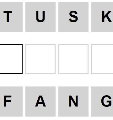Click the letter N tile

73,102
